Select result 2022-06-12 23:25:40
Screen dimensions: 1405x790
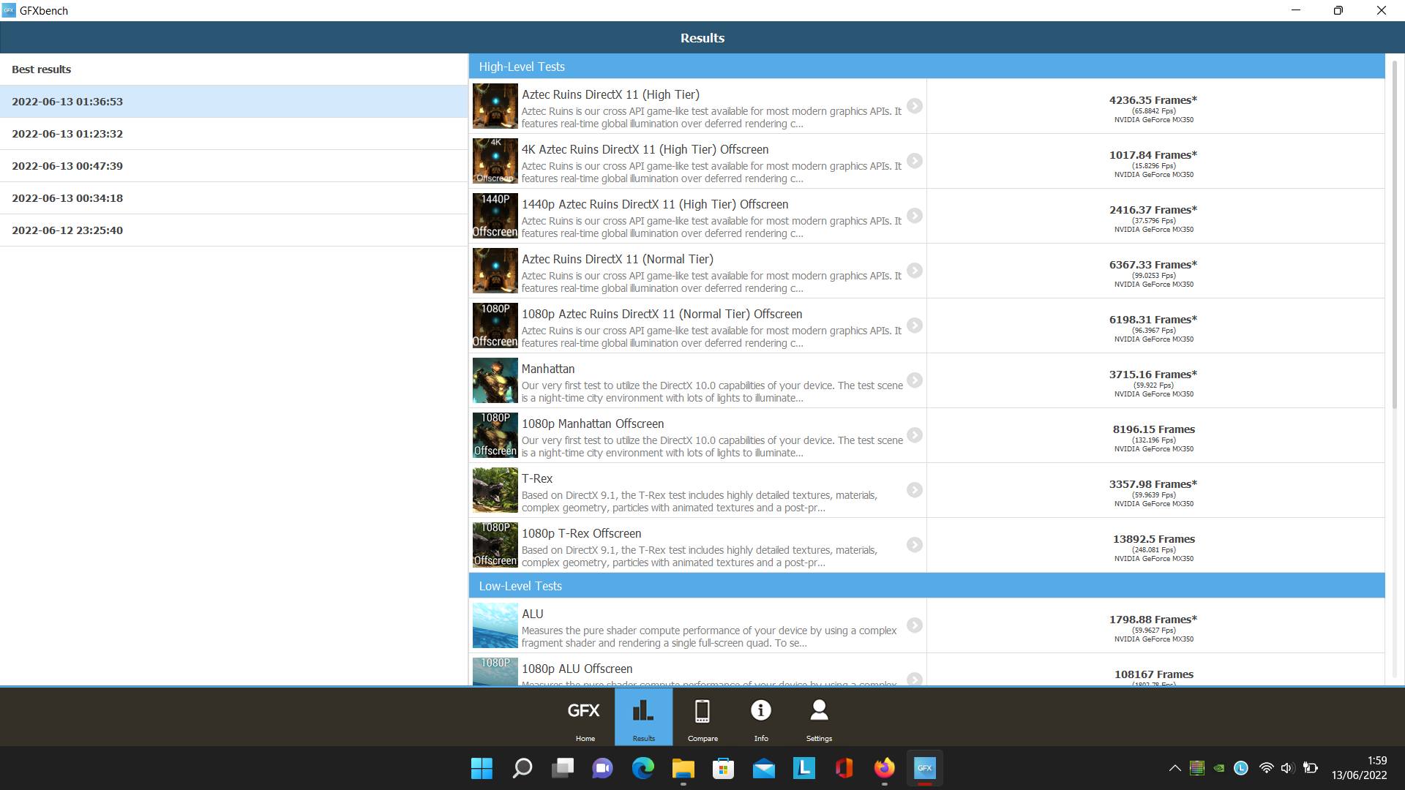pyautogui.click(x=234, y=230)
